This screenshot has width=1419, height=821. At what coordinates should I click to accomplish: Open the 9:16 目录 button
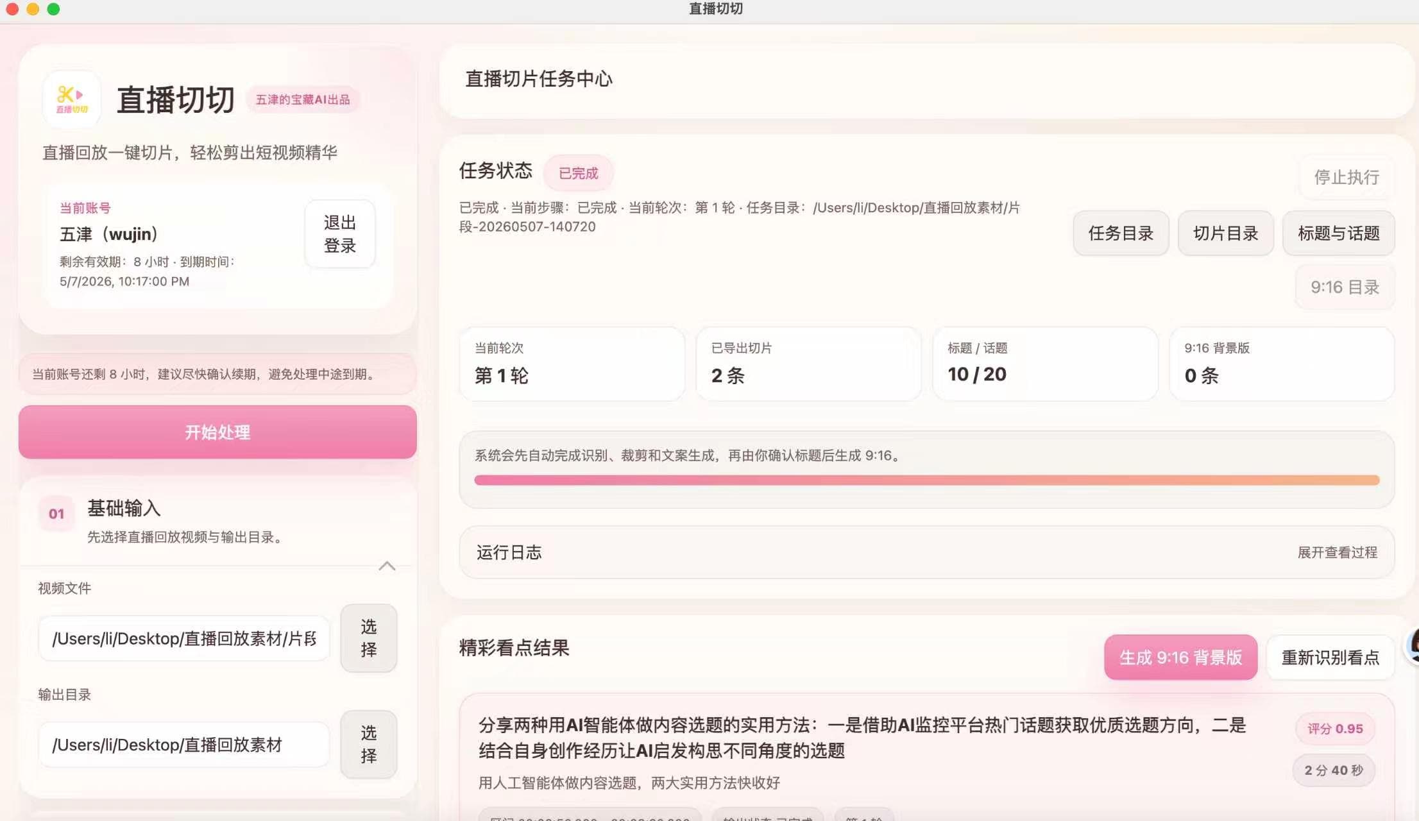1345,287
